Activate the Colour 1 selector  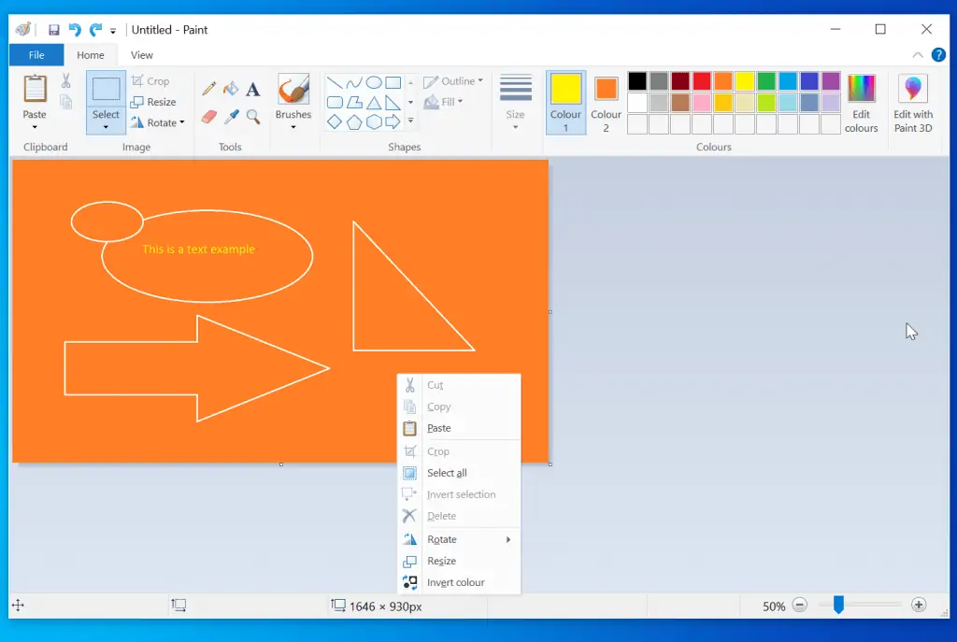coord(565,103)
